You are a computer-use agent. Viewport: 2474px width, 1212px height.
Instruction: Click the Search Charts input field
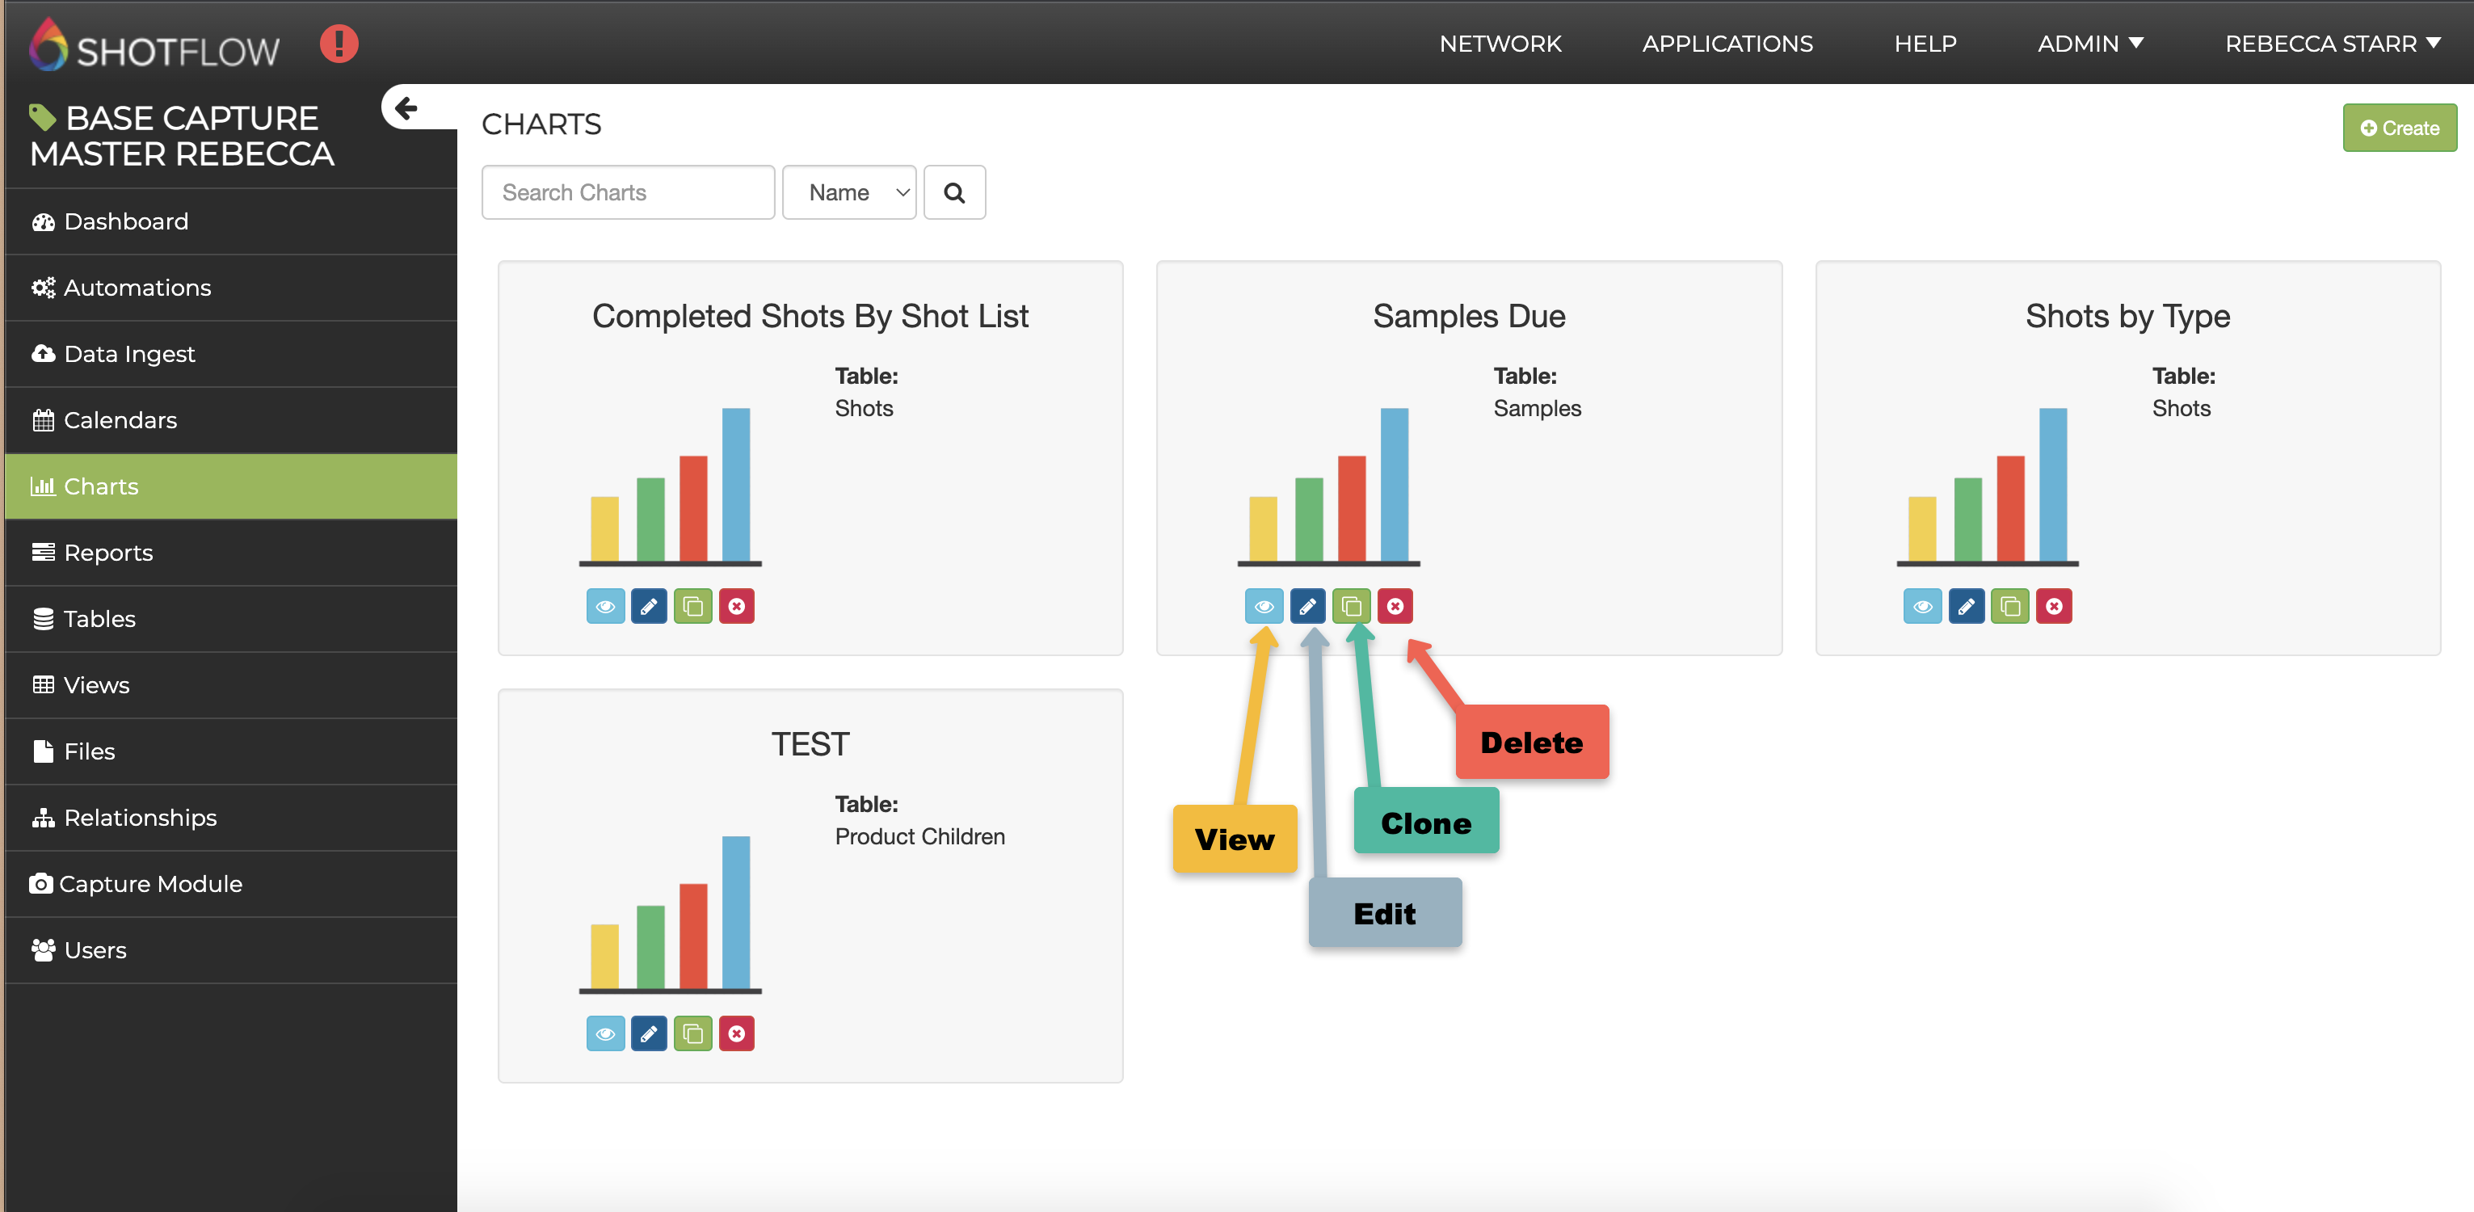628,193
